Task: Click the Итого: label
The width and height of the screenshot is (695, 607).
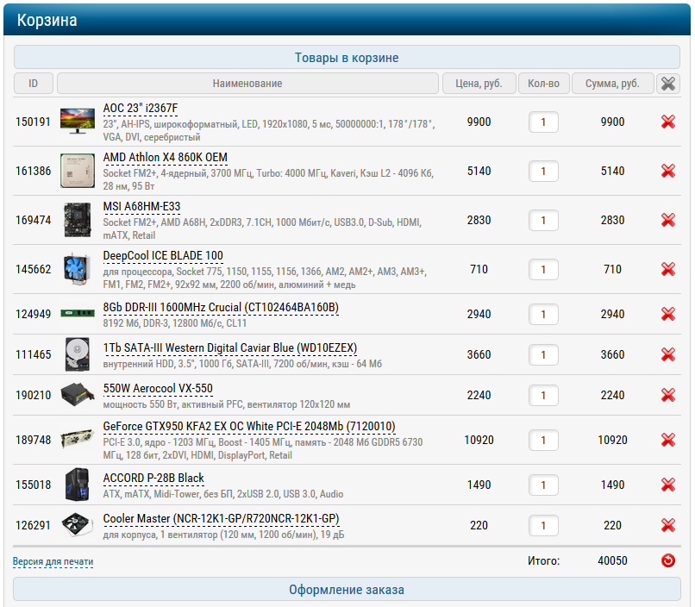Action: click(543, 561)
